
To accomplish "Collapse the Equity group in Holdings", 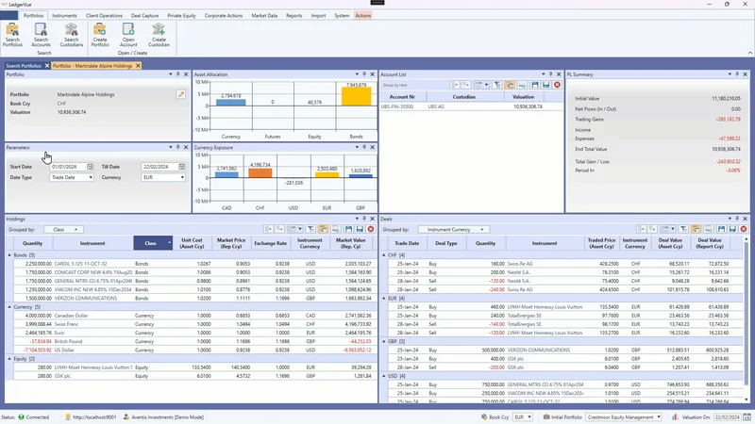I will tap(9, 359).
